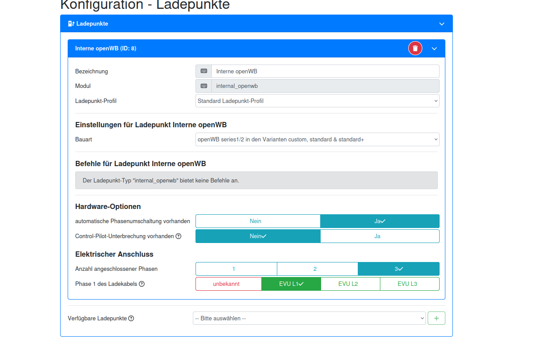The height and width of the screenshot is (338, 540).
Task: Select 1 connected phase
Action: 236,269
